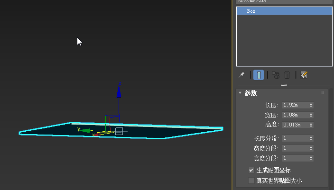The height and width of the screenshot is (190, 334).
Task: Click the Pin Stack icon
Action: tap(241, 75)
